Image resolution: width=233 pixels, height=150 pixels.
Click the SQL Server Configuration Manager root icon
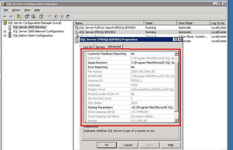(x=5, y=23)
